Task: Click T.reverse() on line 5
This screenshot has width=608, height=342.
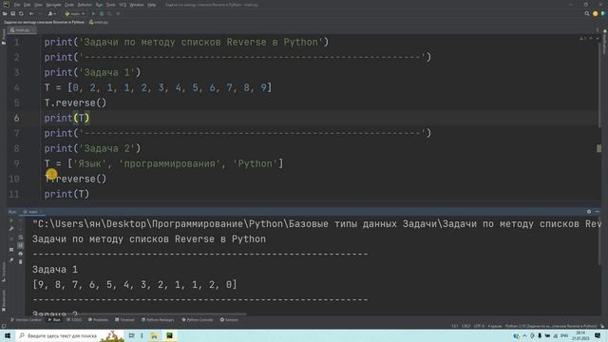Action: coord(75,103)
